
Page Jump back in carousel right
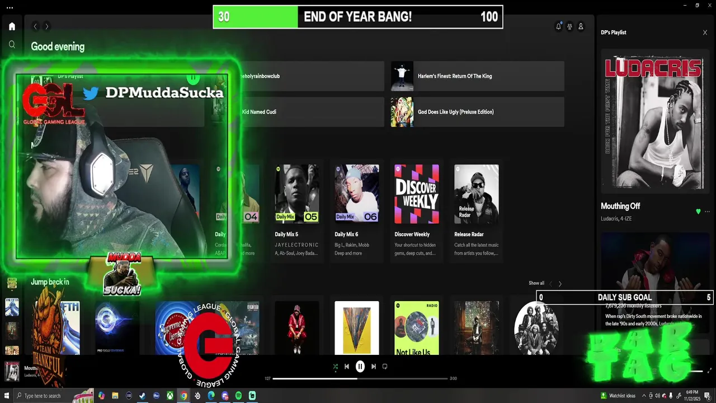pos(560,284)
